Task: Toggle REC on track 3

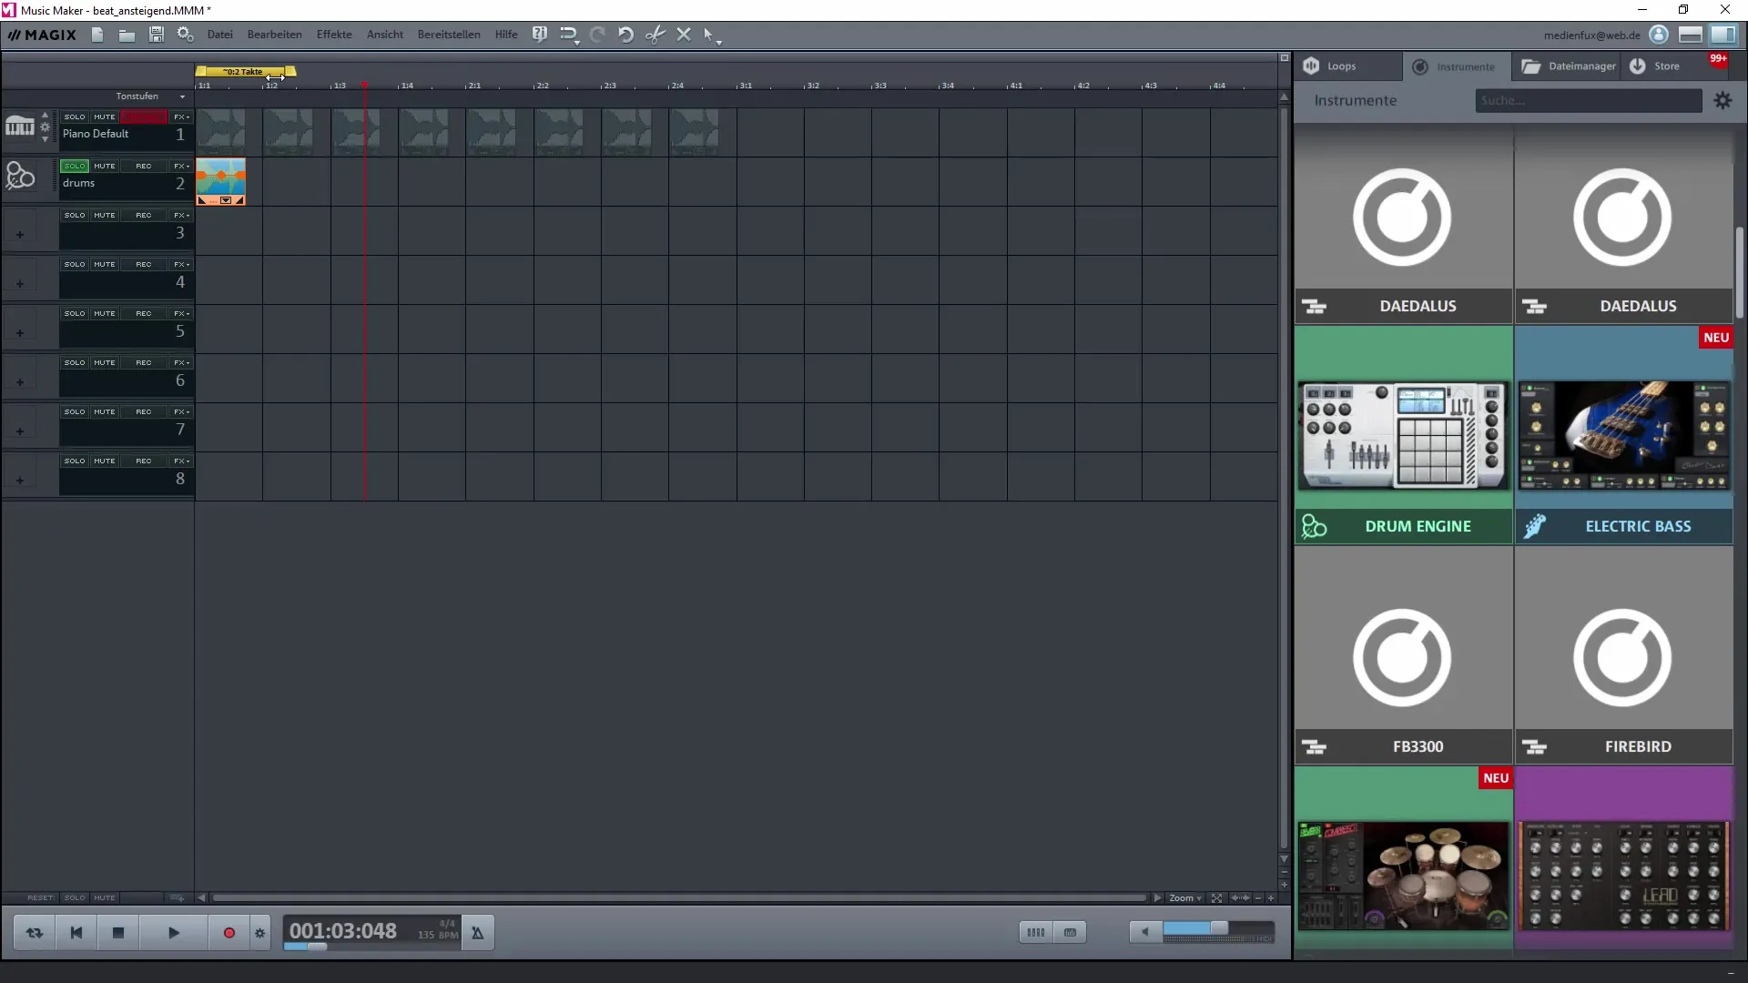Action: coord(143,216)
